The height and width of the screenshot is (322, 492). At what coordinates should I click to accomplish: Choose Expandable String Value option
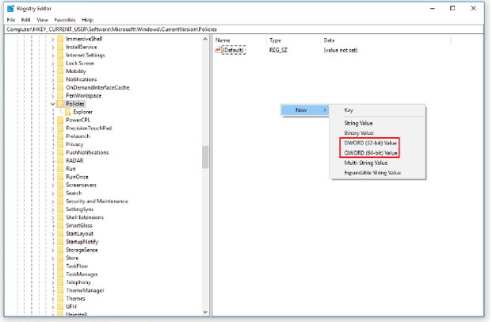point(377,173)
